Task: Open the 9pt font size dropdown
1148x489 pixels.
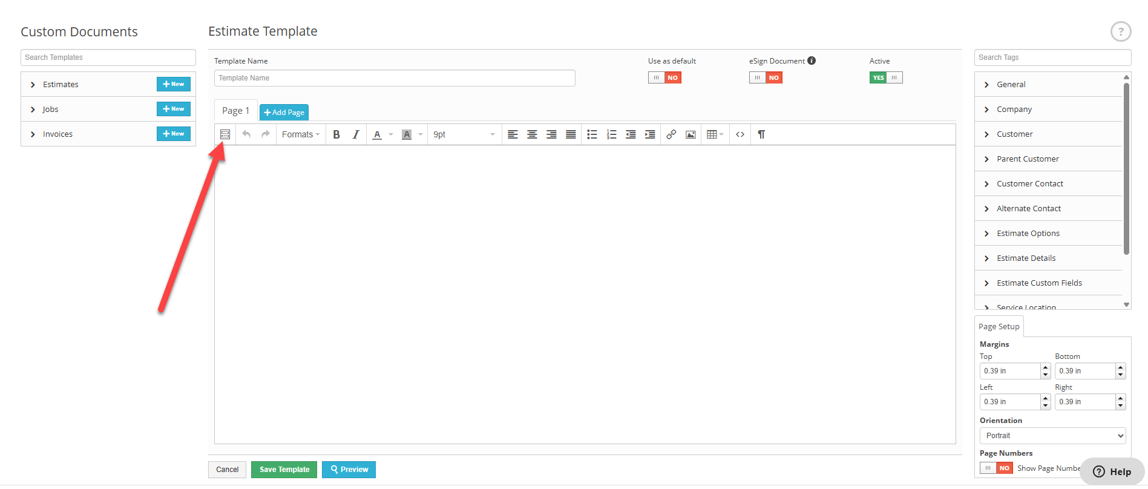Action: tap(464, 134)
